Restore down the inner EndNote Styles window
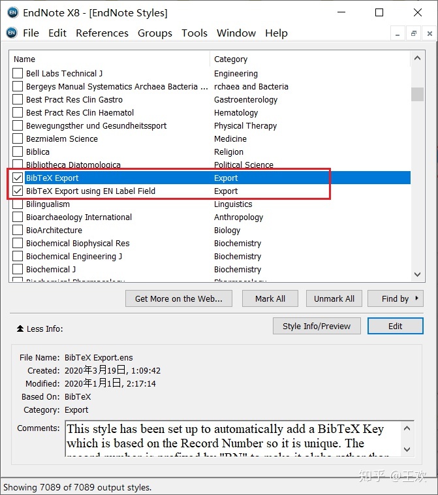 coord(414,33)
